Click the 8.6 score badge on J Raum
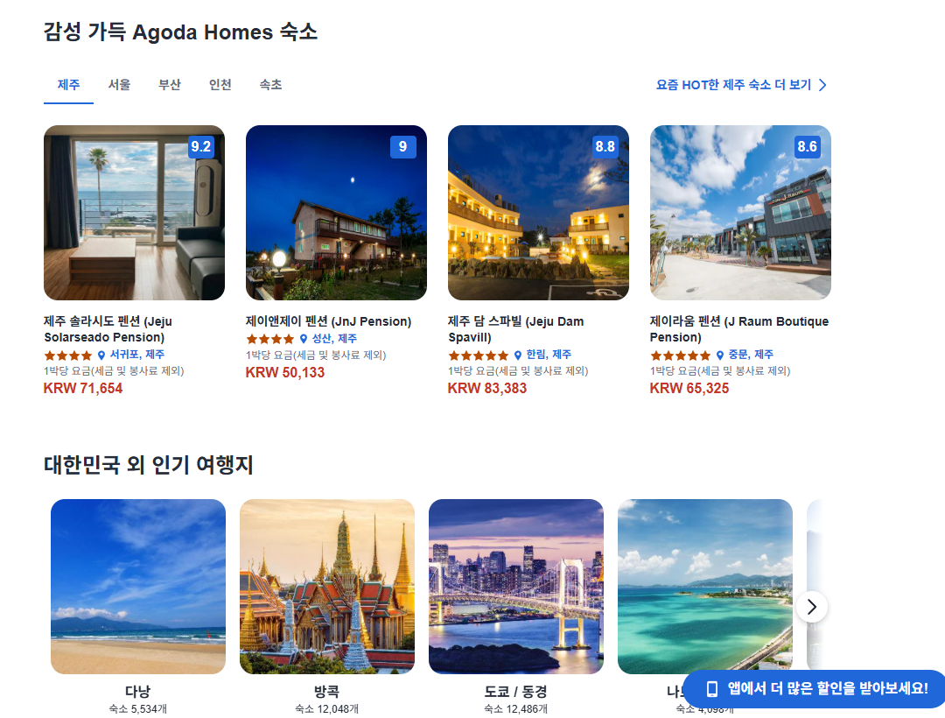The height and width of the screenshot is (718, 945). point(807,146)
